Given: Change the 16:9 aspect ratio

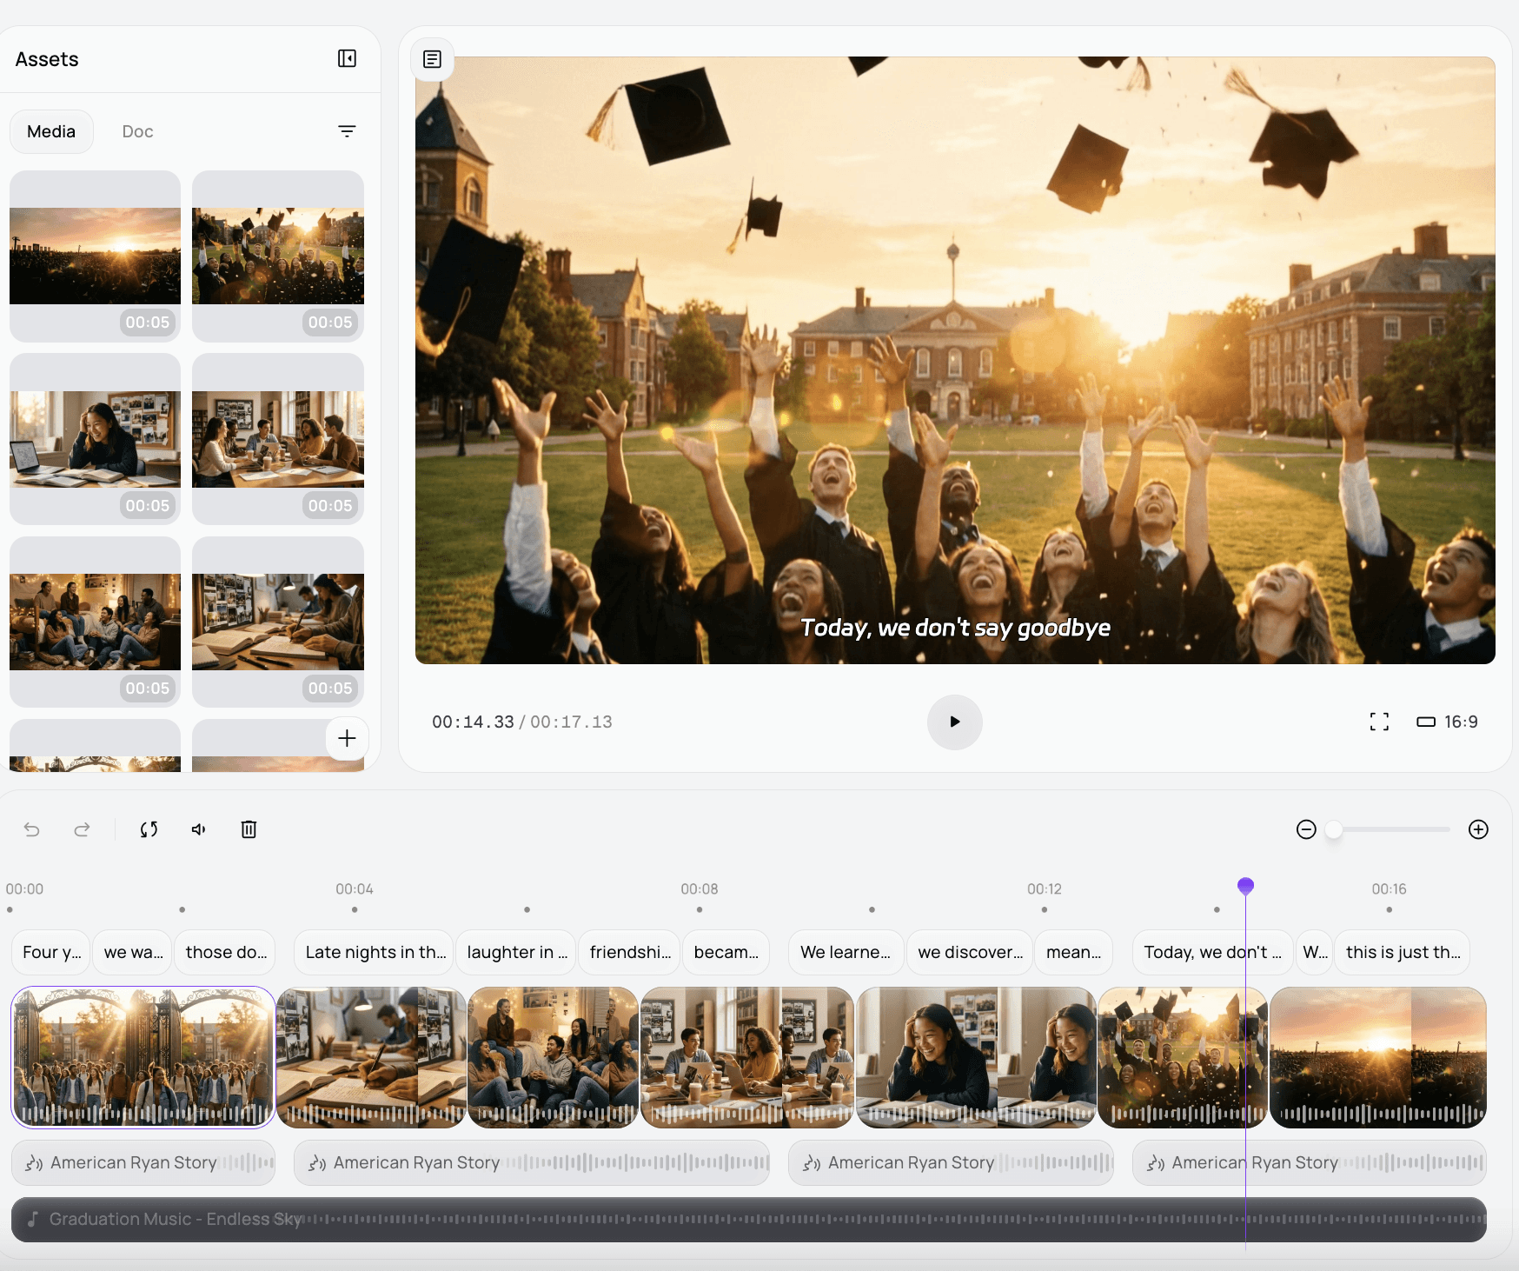Looking at the screenshot, I should pos(1447,722).
